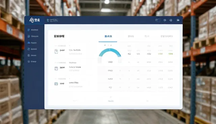Click the dim header icon before the divider
Image resolution: width=216 pixels, height=124 pixels.
click(157, 20)
